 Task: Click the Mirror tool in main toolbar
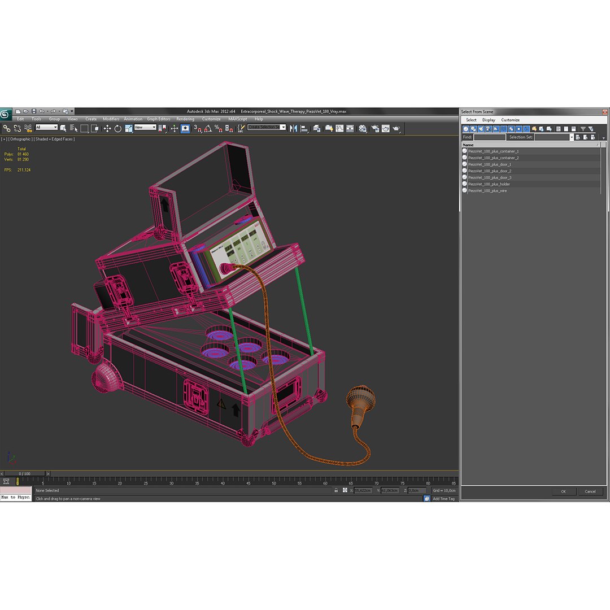tap(293, 128)
